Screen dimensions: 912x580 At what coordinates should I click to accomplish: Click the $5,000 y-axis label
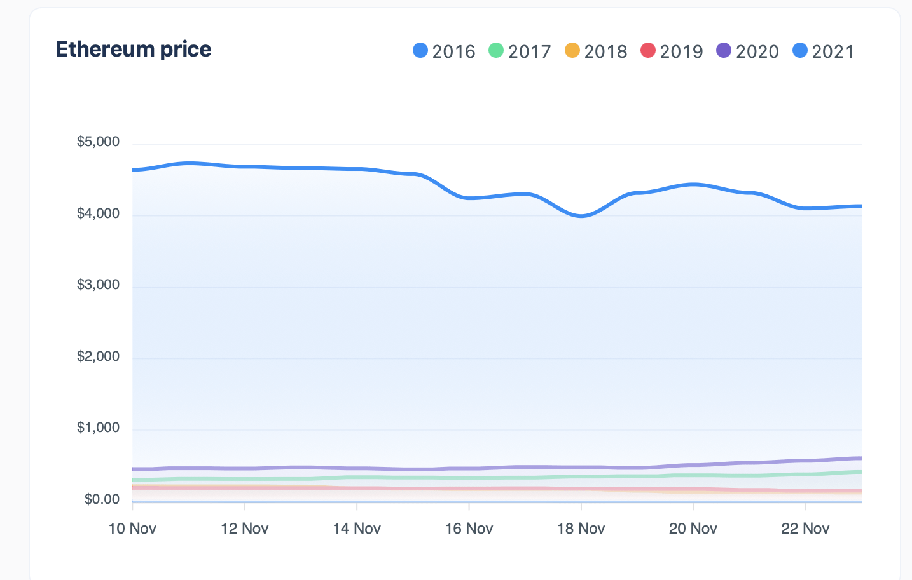(98, 142)
